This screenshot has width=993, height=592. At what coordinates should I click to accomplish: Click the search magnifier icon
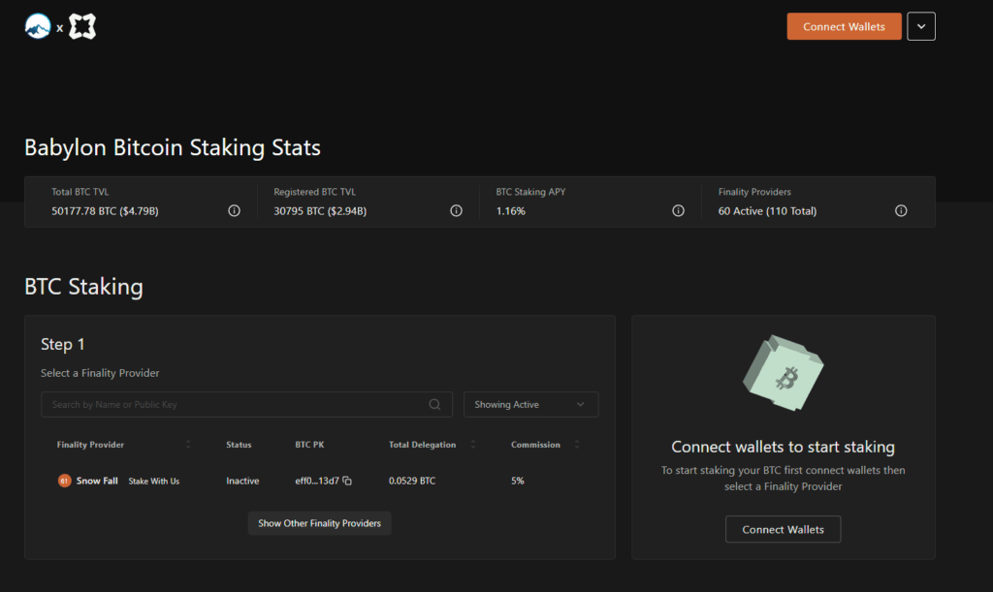pos(434,404)
